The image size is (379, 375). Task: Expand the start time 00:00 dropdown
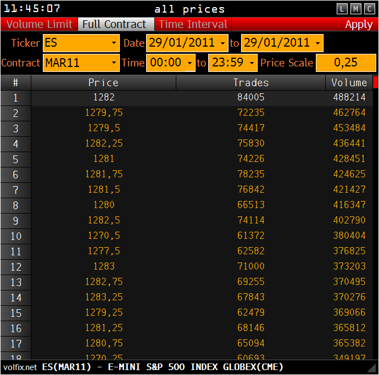click(171, 63)
